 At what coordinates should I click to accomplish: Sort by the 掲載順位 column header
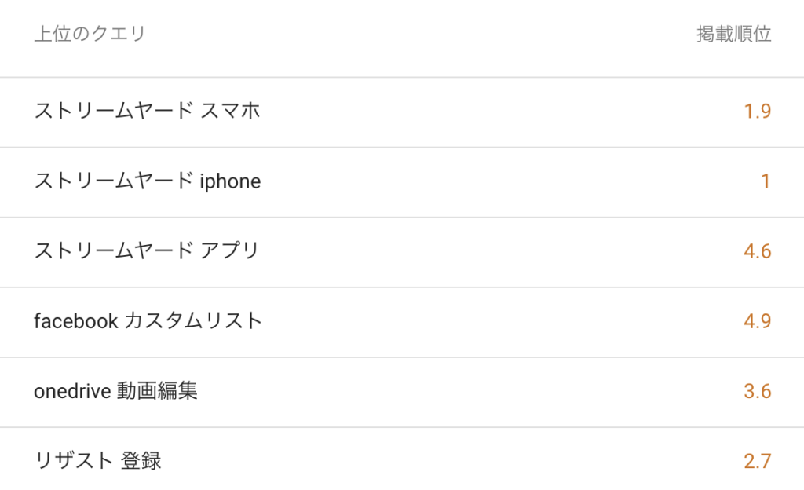(734, 34)
